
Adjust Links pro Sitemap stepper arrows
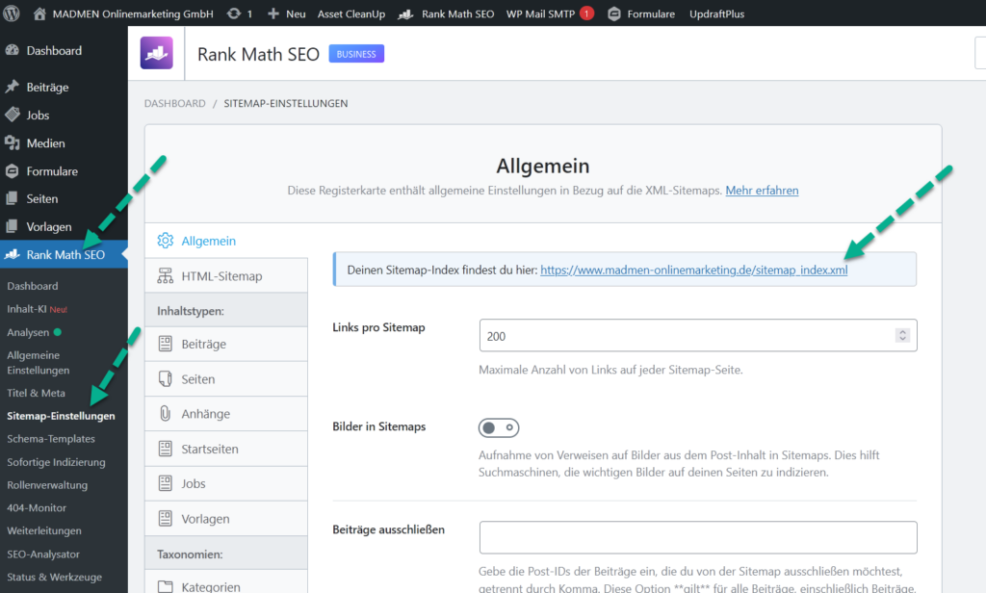click(902, 335)
